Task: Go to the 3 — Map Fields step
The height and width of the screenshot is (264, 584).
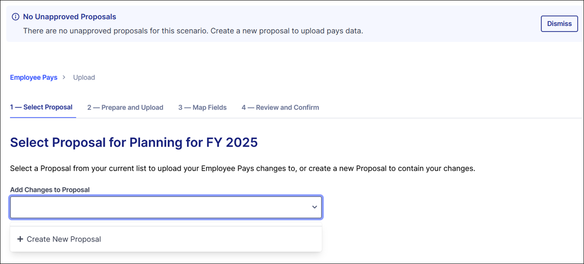Action: (x=202, y=107)
